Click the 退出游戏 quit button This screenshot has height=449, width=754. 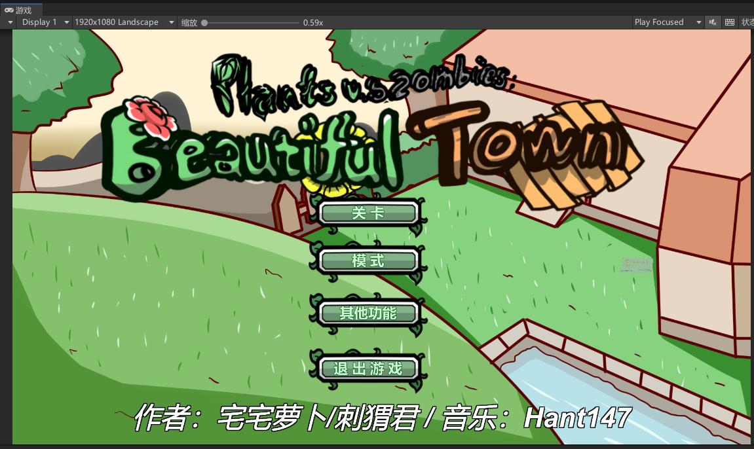368,368
